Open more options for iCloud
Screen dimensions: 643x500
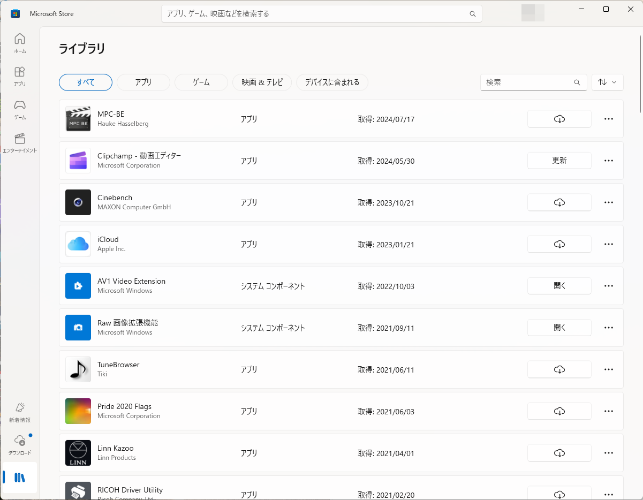tap(609, 244)
